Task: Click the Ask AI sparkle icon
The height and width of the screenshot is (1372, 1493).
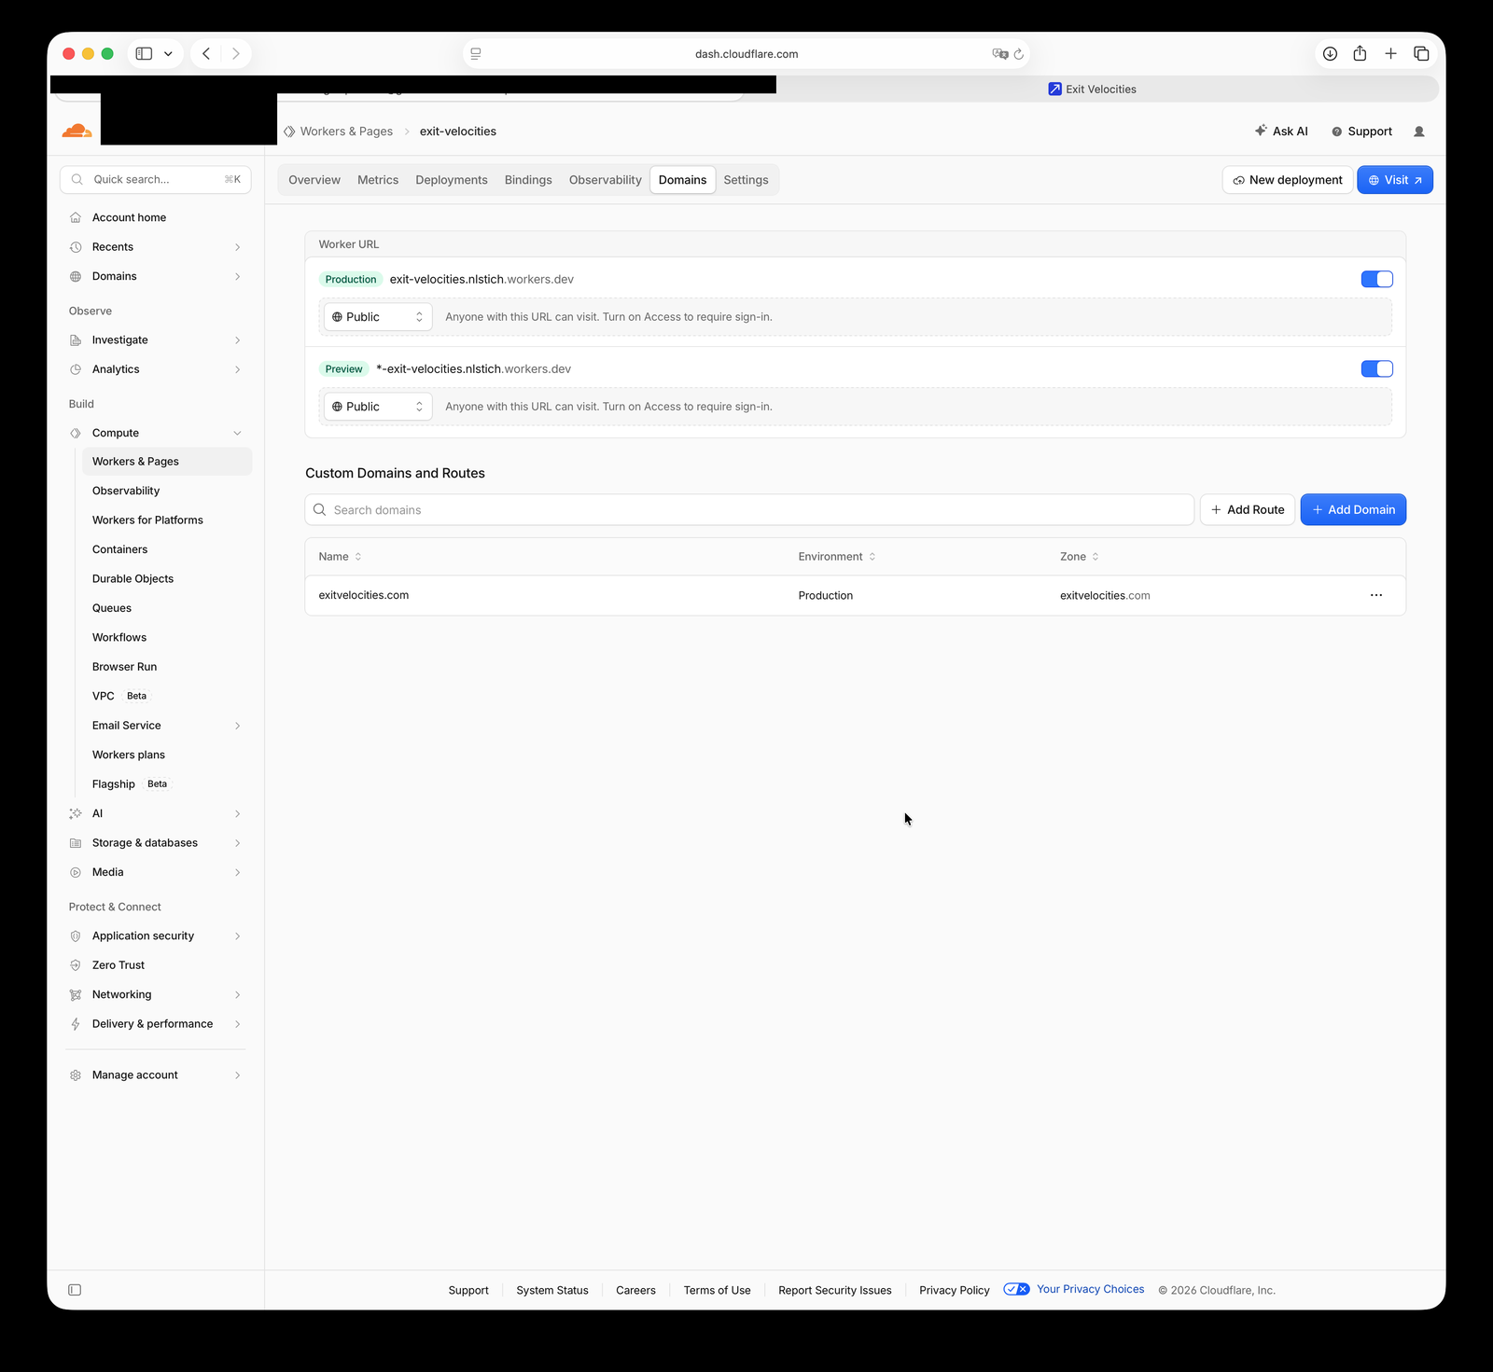Action: click(1261, 131)
